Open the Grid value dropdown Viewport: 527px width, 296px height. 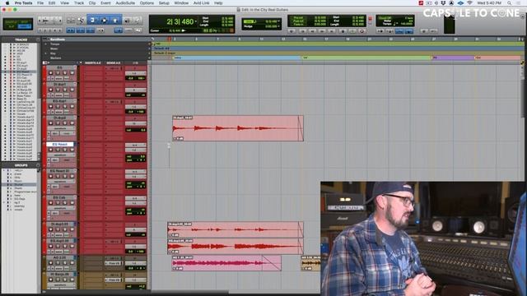tap(278, 21)
